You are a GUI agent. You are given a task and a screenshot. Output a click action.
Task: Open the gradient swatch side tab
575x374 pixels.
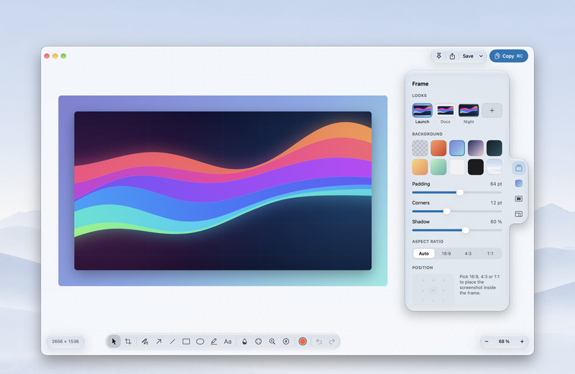pyautogui.click(x=518, y=183)
